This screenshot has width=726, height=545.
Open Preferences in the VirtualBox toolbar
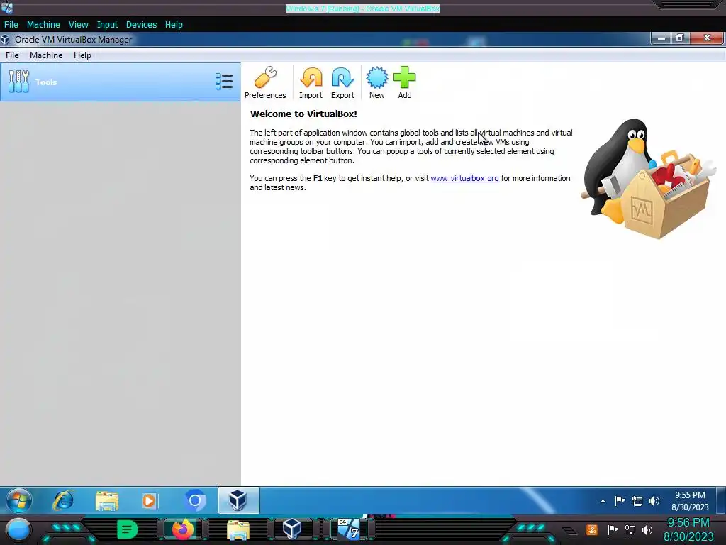[265, 82]
